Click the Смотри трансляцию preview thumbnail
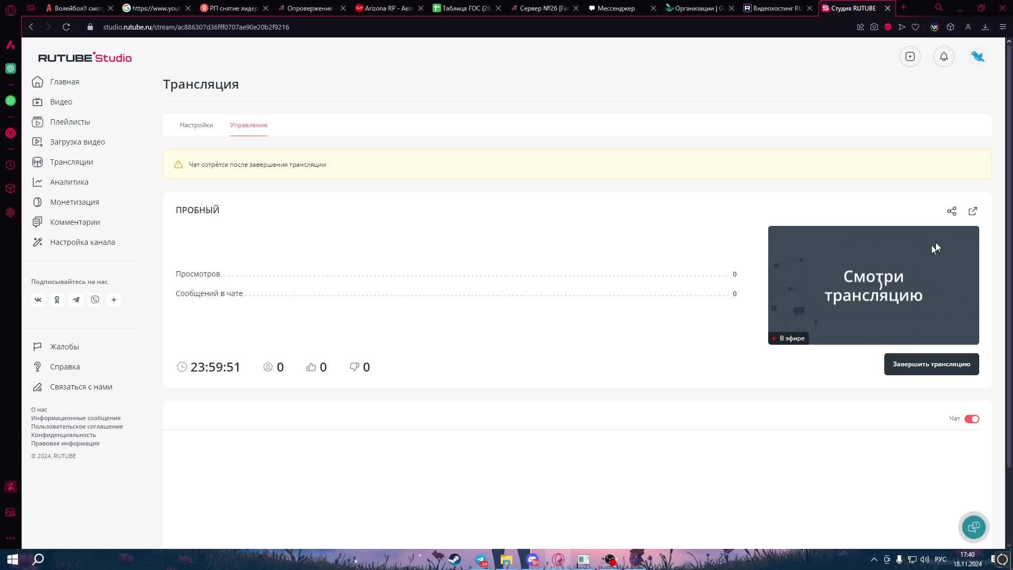1013x570 pixels. [x=873, y=285]
